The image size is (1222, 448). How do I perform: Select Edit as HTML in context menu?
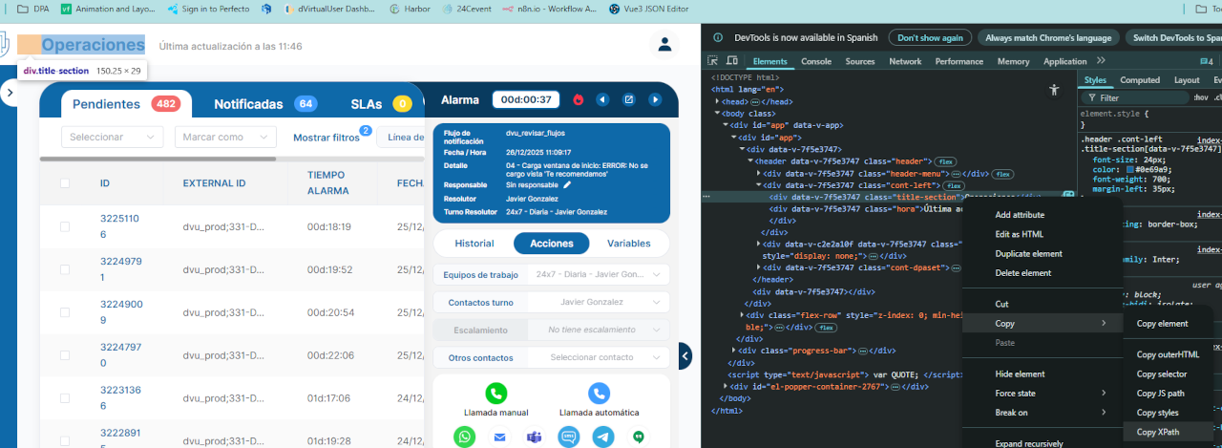[x=1017, y=234]
